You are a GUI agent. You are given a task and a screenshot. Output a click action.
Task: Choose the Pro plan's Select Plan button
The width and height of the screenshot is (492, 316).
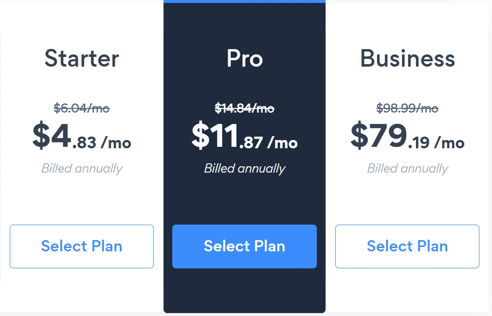[244, 246]
